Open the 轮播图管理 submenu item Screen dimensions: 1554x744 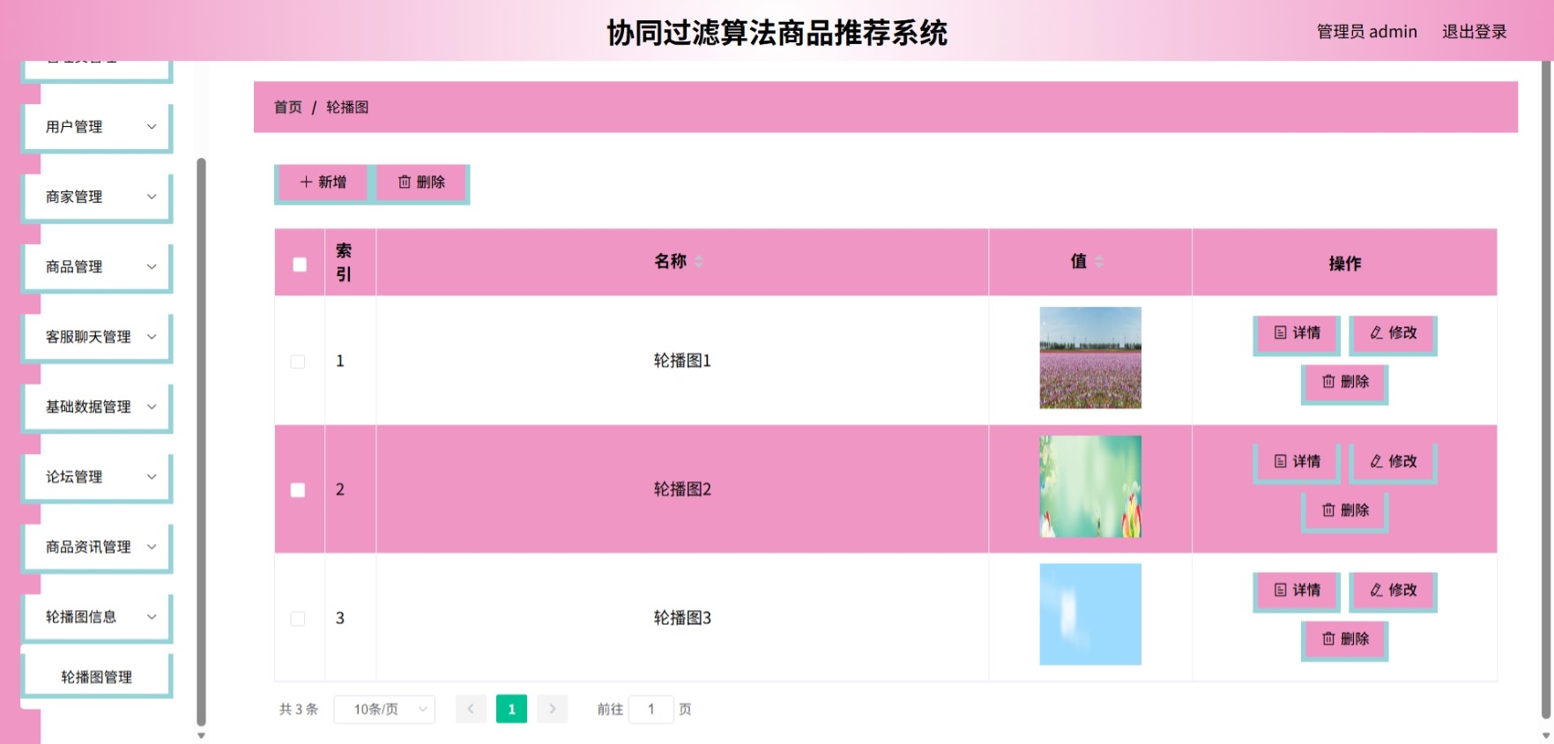[x=97, y=677]
